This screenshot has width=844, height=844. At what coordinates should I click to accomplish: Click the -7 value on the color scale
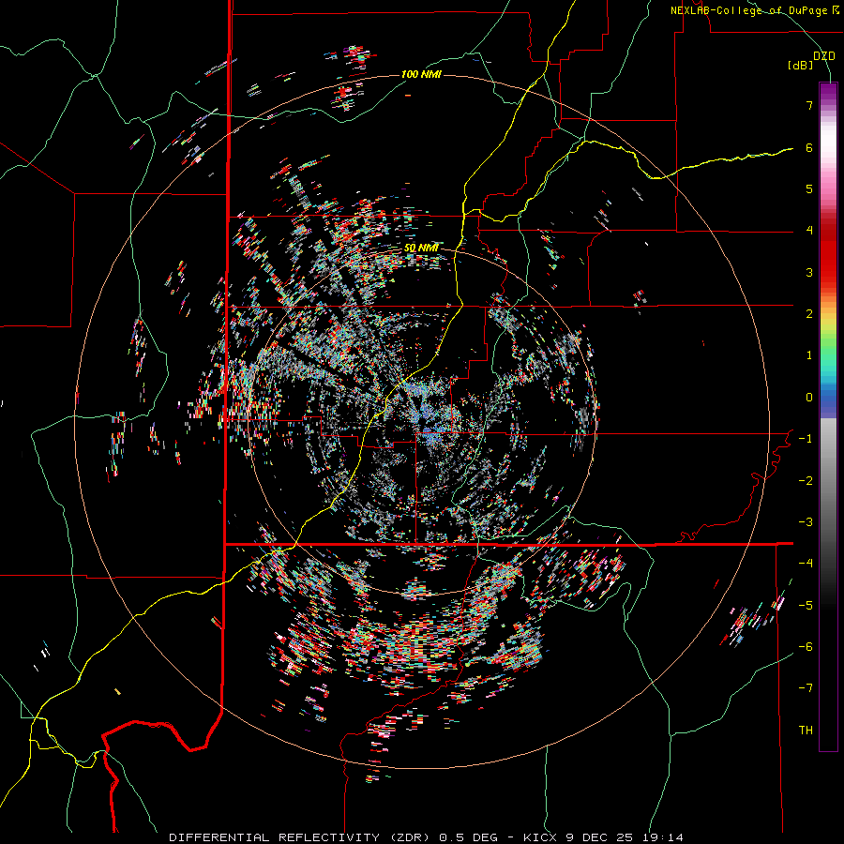coord(806,688)
